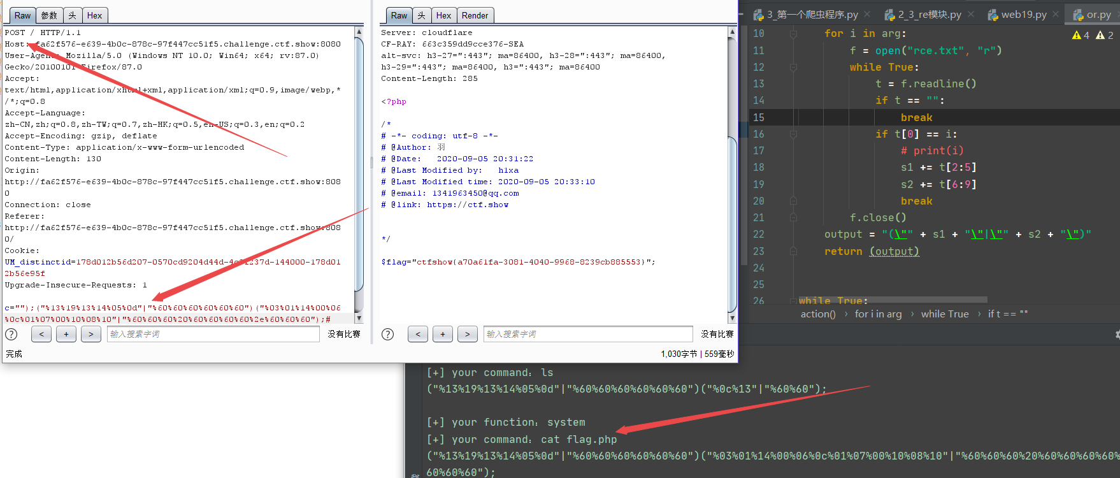Image resolution: width=1120 pixels, height=478 pixels.
Task: Click the fold end marker at line 21
Action: click(793, 217)
